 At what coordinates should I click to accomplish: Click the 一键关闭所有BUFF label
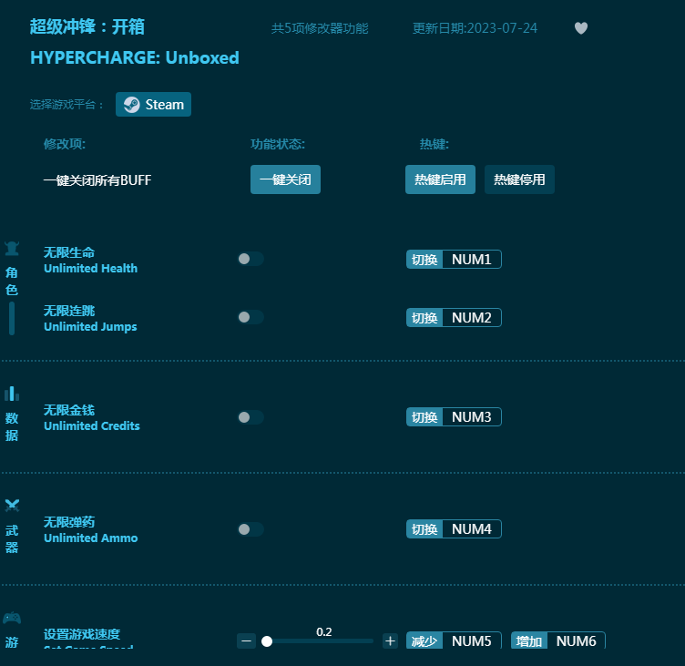97,180
